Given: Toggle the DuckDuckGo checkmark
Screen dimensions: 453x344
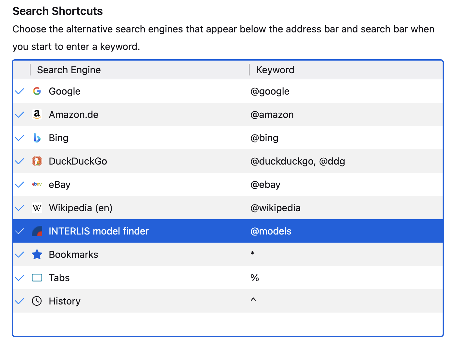Looking at the screenshot, I should point(20,161).
